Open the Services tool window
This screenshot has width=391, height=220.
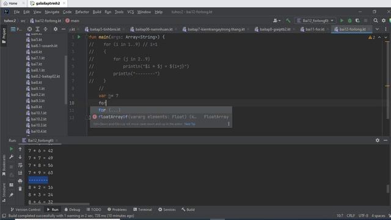[x=167, y=210]
